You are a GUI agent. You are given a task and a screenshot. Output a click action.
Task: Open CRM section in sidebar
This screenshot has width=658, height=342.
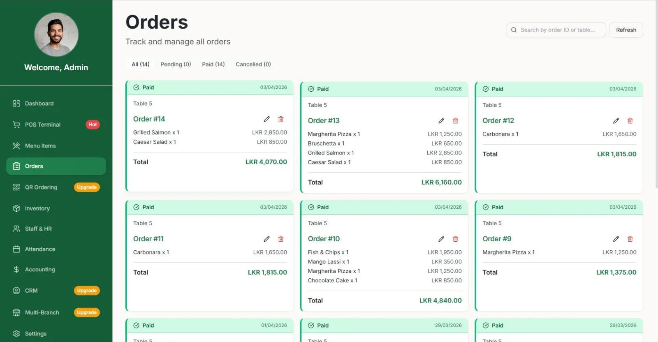(x=56, y=291)
